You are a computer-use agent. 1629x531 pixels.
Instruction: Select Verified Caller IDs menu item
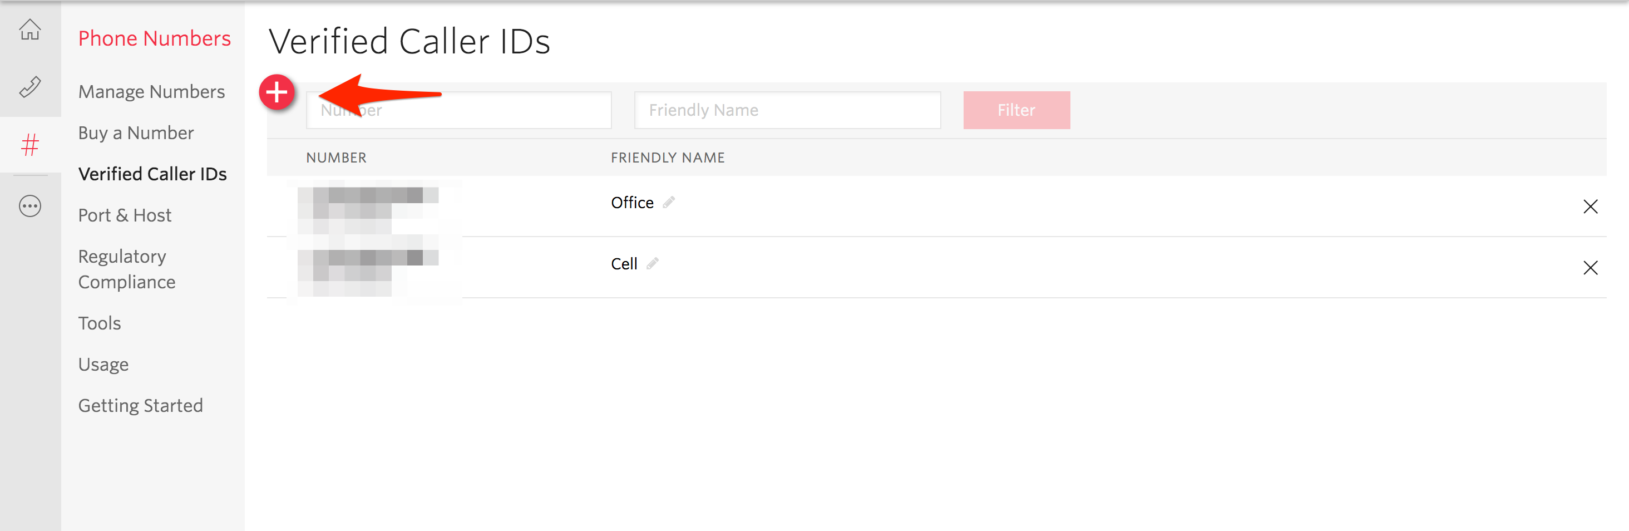152,174
